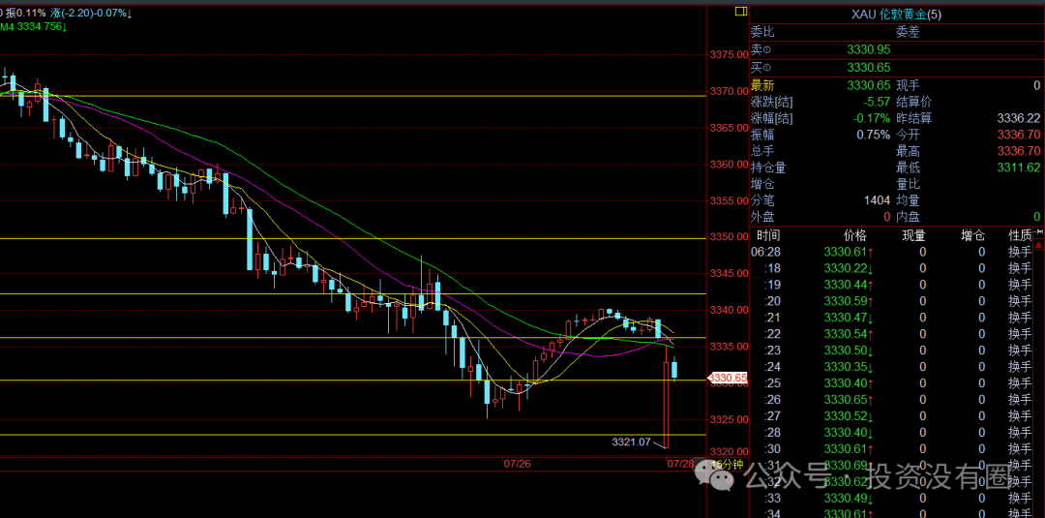Click the 涨幅[结] value -0.17%
The height and width of the screenshot is (518, 1045).
pyautogui.click(x=873, y=119)
